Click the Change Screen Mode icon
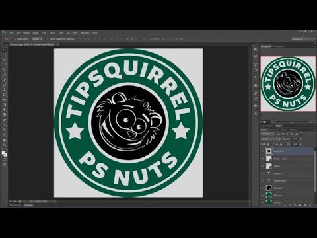 pyautogui.click(x=4, y=165)
